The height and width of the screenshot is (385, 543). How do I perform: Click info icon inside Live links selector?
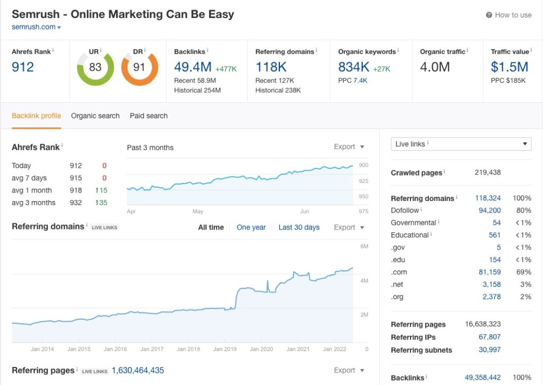pyautogui.click(x=428, y=143)
